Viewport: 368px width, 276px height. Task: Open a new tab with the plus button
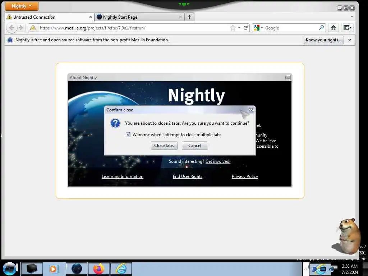pyautogui.click(x=189, y=17)
